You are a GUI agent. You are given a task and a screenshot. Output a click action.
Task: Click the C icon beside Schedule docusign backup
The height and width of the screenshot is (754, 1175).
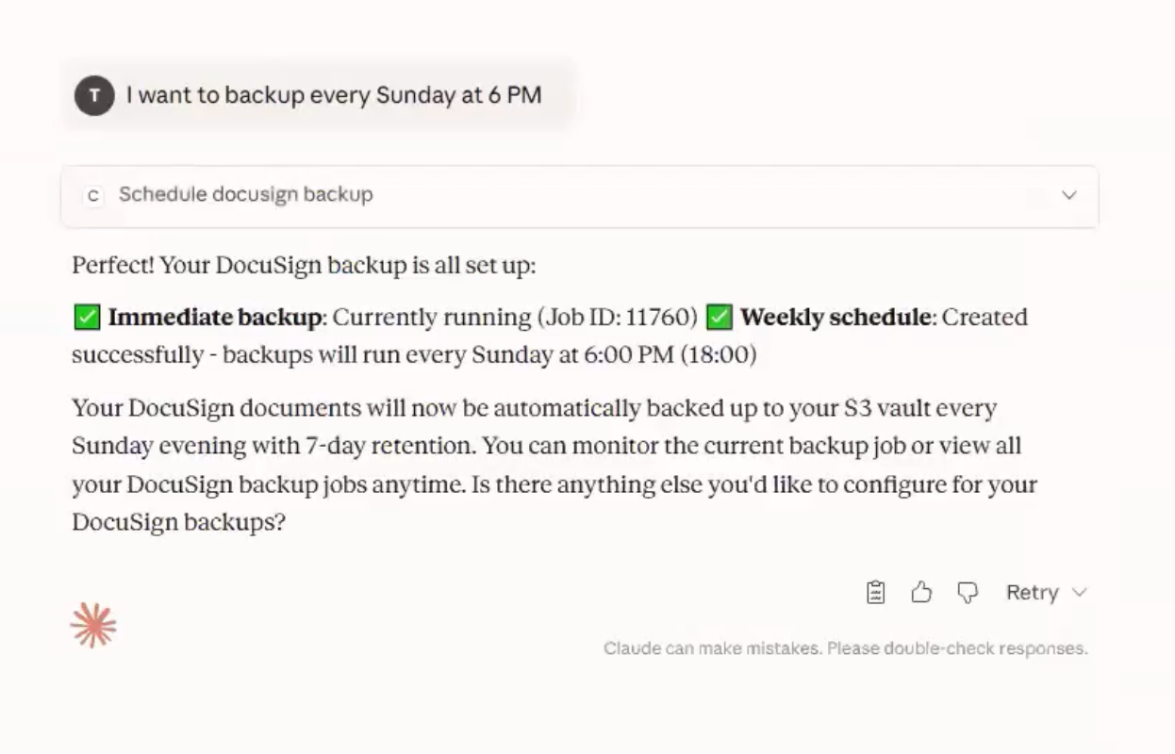93,195
